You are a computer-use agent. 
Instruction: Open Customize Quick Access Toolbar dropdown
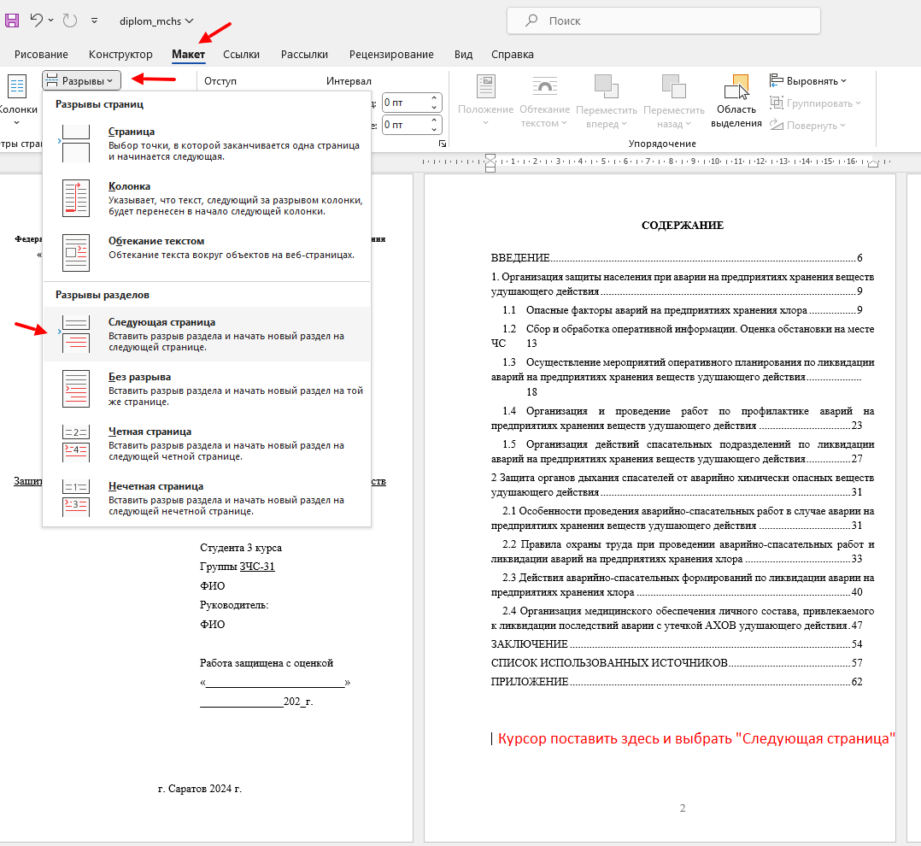95,21
